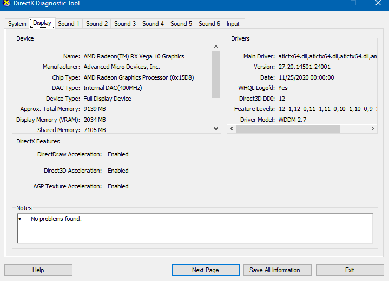389x281 pixels.
Task: View the Sound 6 tab
Action: point(209,24)
